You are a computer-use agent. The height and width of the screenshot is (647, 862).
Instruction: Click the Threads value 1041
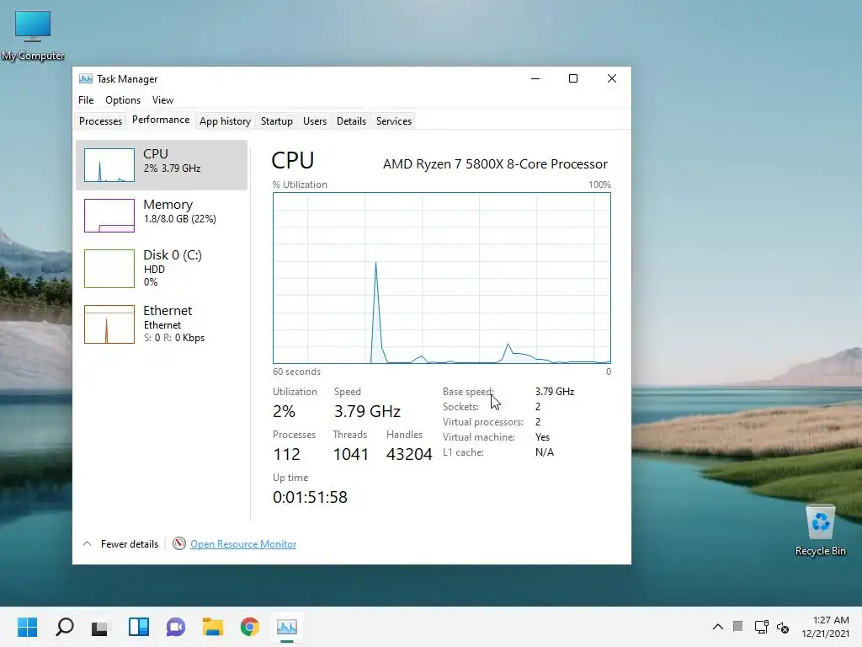pyautogui.click(x=351, y=454)
